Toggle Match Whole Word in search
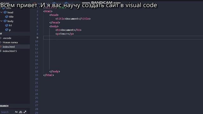Screen dimensions: 203x114 point(21,112)
